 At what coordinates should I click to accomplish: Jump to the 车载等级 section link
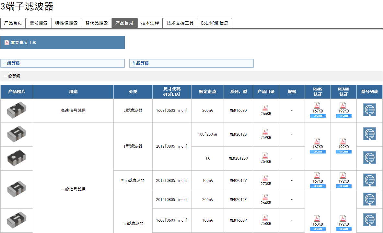140,63
